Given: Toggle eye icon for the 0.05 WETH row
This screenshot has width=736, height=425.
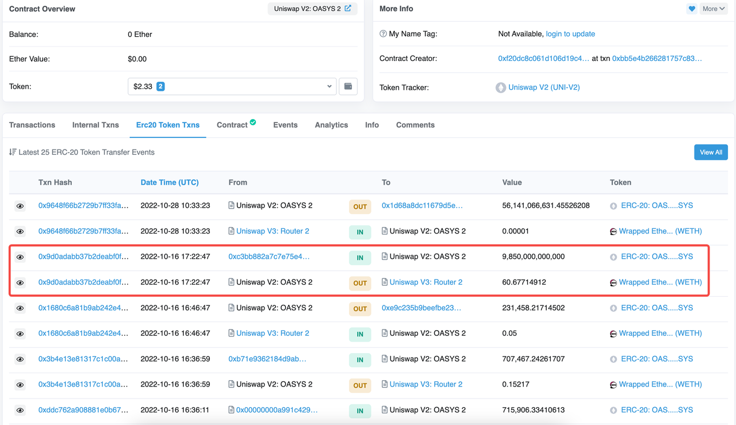Looking at the screenshot, I should tap(20, 334).
